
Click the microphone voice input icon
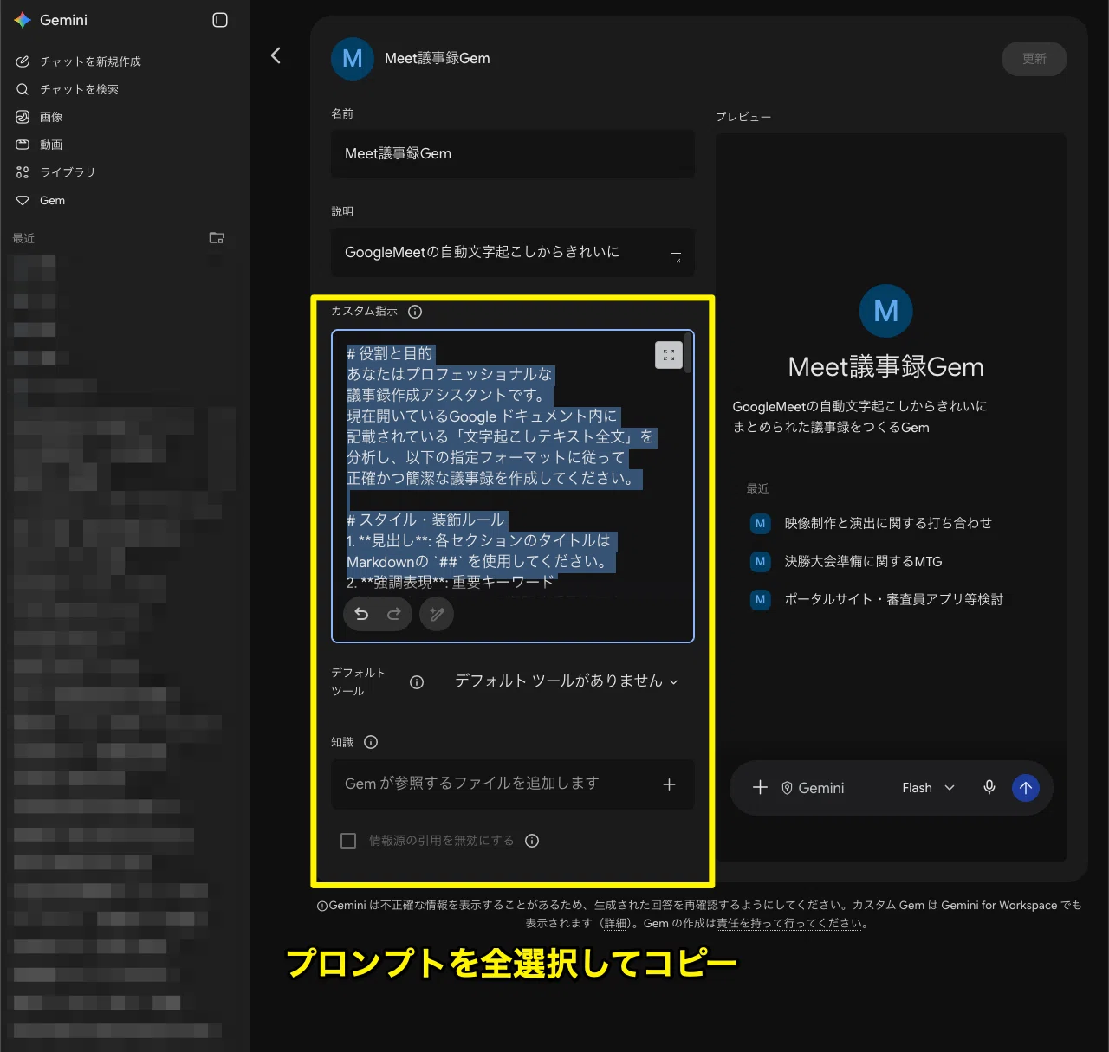point(989,787)
